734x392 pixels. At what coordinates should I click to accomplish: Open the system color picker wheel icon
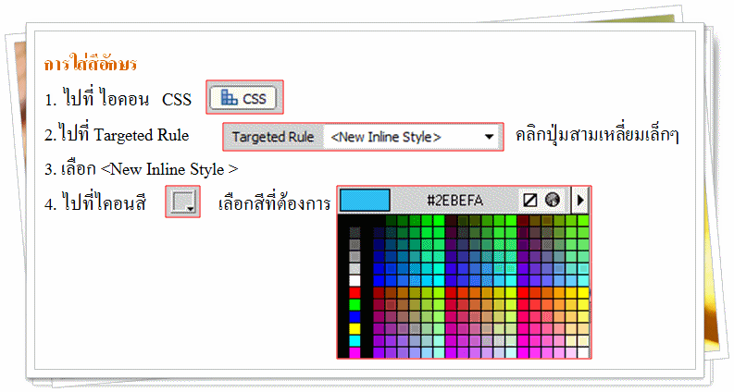(x=553, y=200)
